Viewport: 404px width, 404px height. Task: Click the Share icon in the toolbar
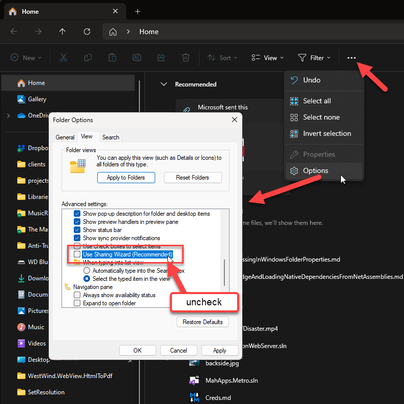(161, 57)
